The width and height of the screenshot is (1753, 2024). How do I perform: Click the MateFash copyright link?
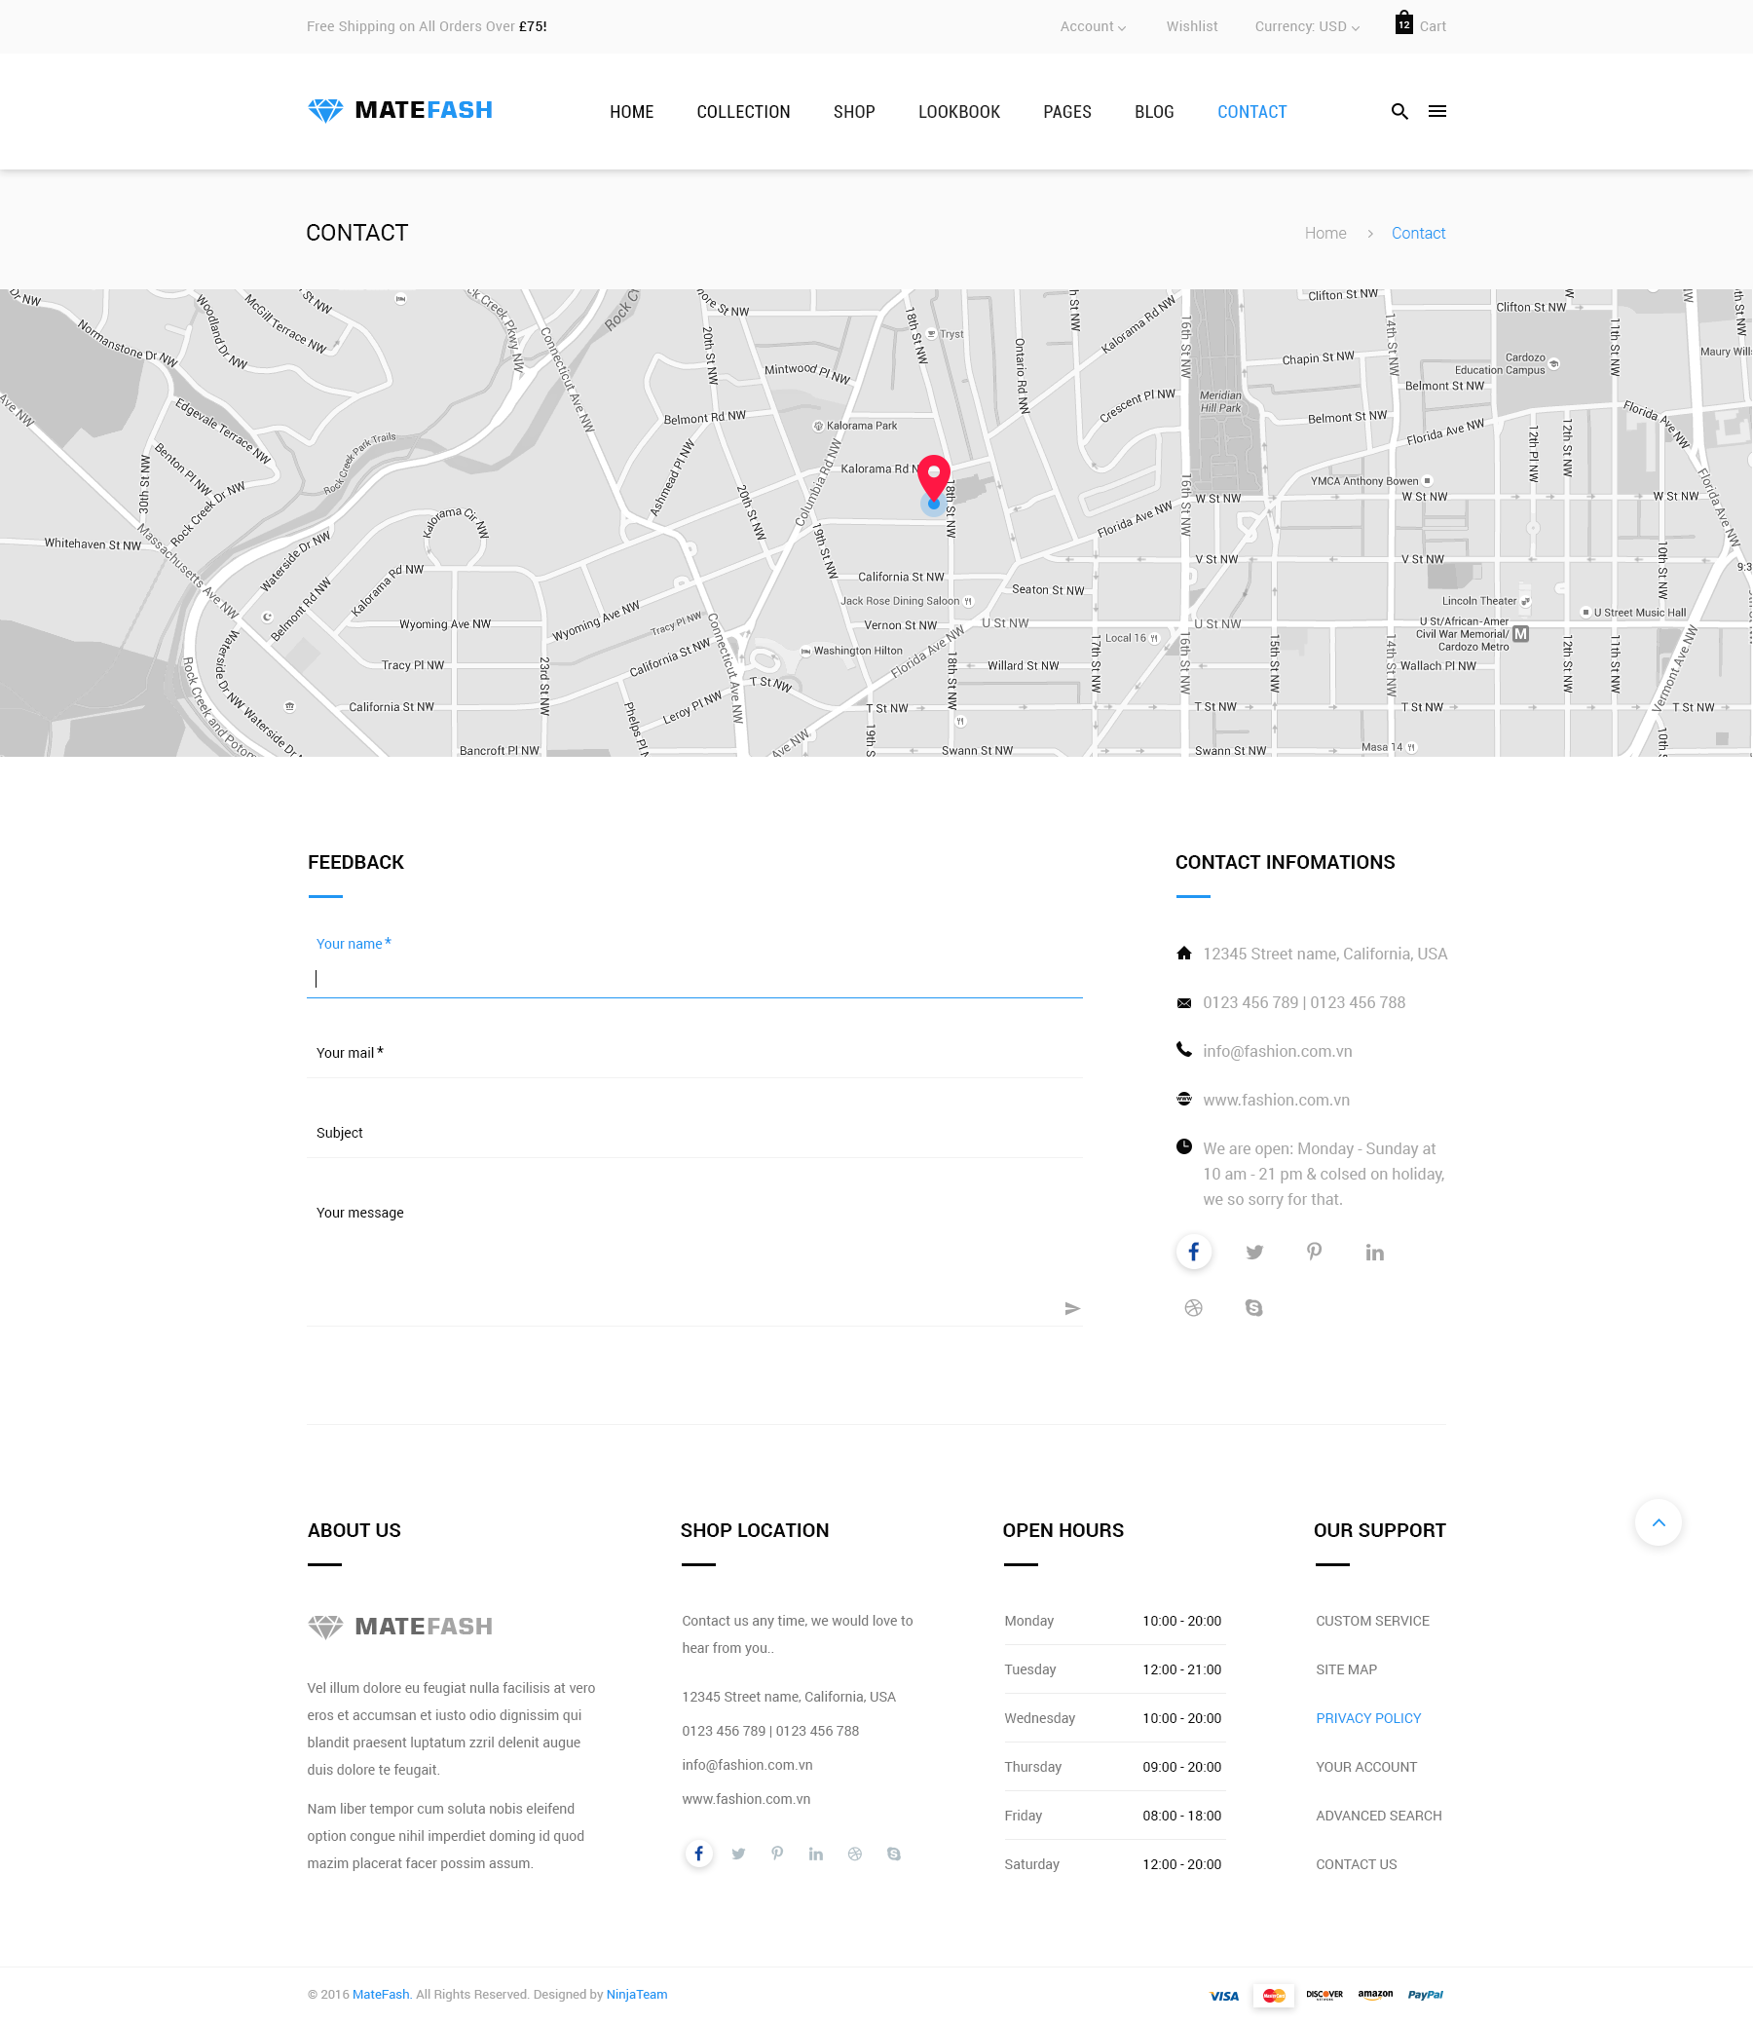pos(381,1995)
